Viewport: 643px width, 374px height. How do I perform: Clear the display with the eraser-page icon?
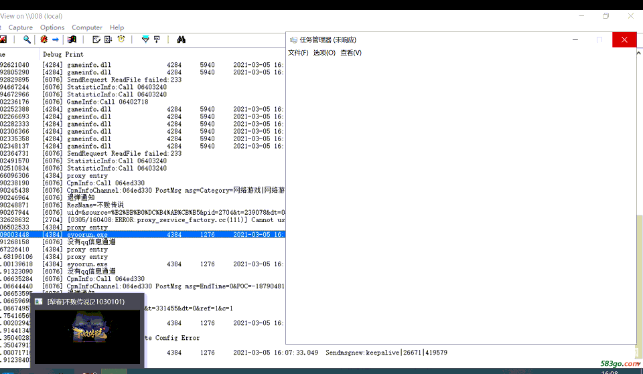click(96, 39)
